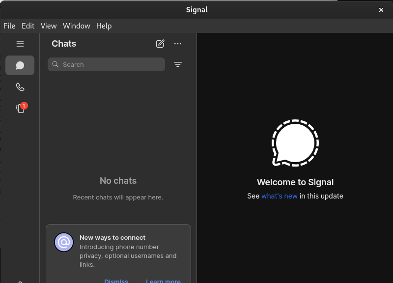Click the magnifier icon in search box
This screenshot has width=393, height=283.
56,64
